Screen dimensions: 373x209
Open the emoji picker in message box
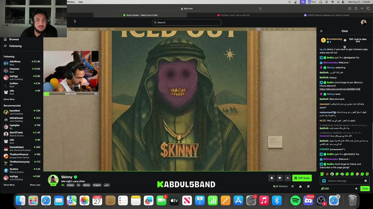(x=365, y=181)
